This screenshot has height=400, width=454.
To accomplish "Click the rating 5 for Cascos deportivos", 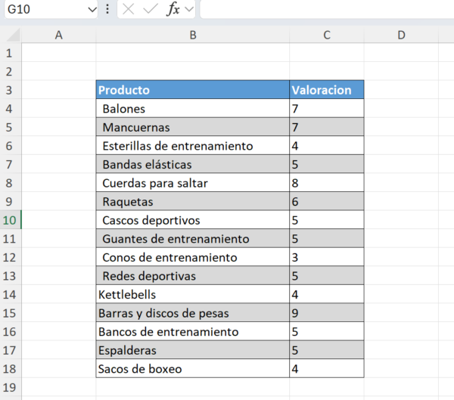I will [x=327, y=220].
